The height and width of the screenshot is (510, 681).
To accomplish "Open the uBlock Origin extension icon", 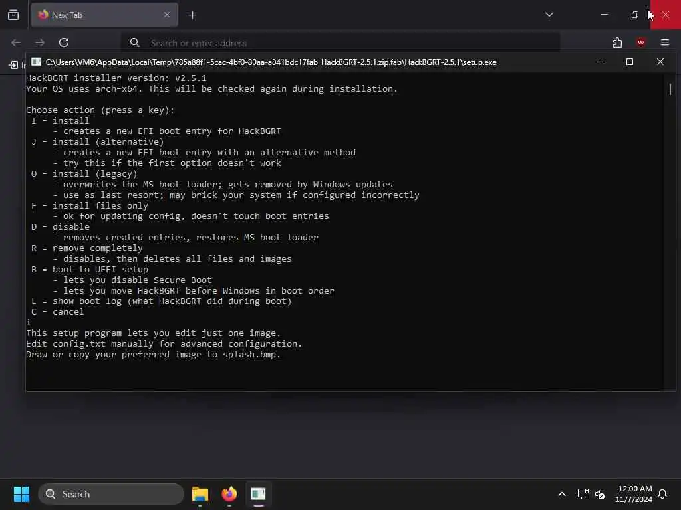I will coord(640,42).
